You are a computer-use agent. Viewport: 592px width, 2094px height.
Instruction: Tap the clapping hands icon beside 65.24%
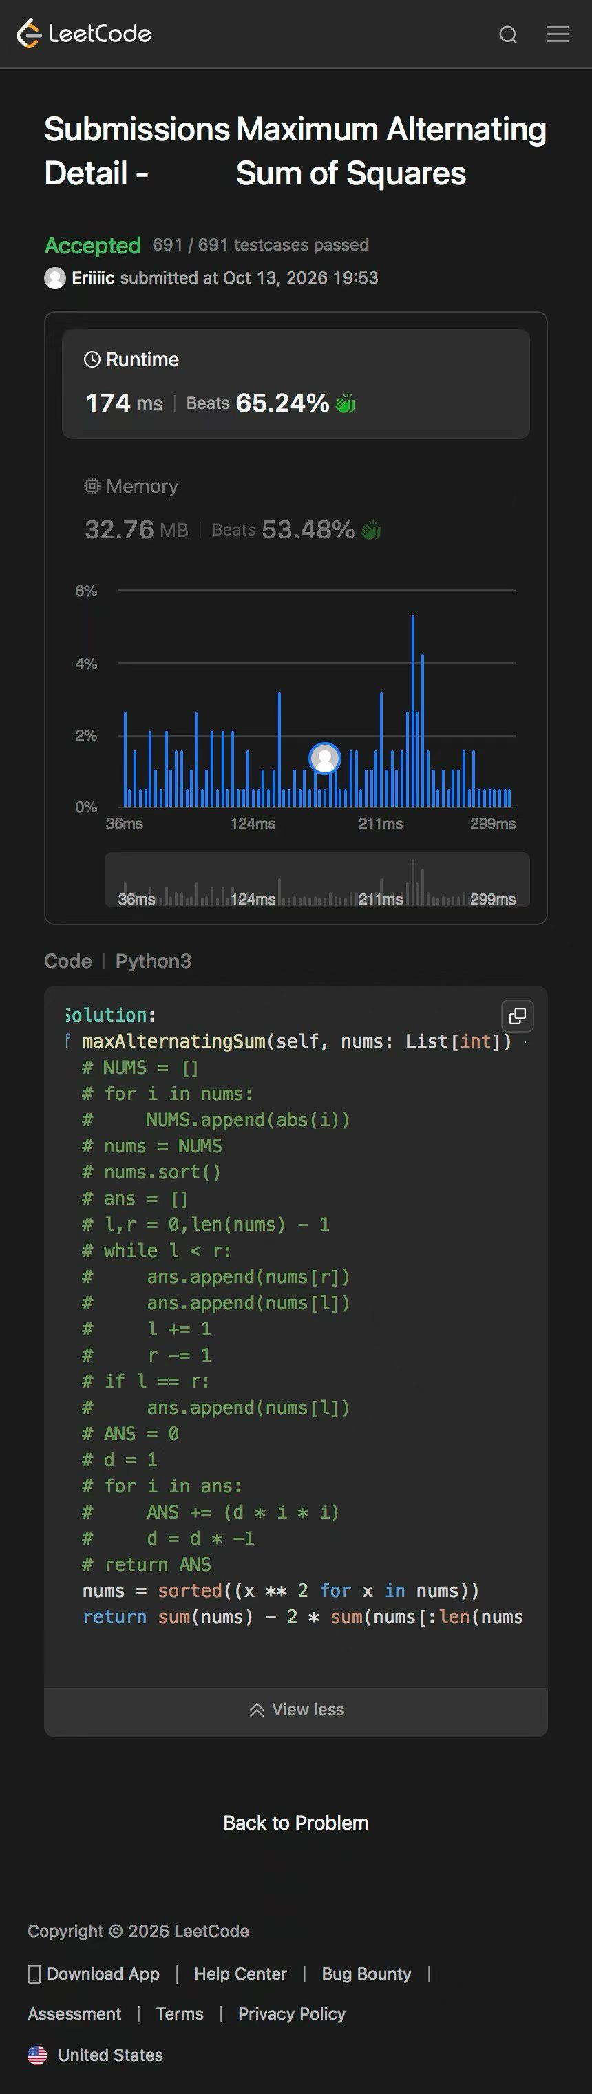coord(346,403)
